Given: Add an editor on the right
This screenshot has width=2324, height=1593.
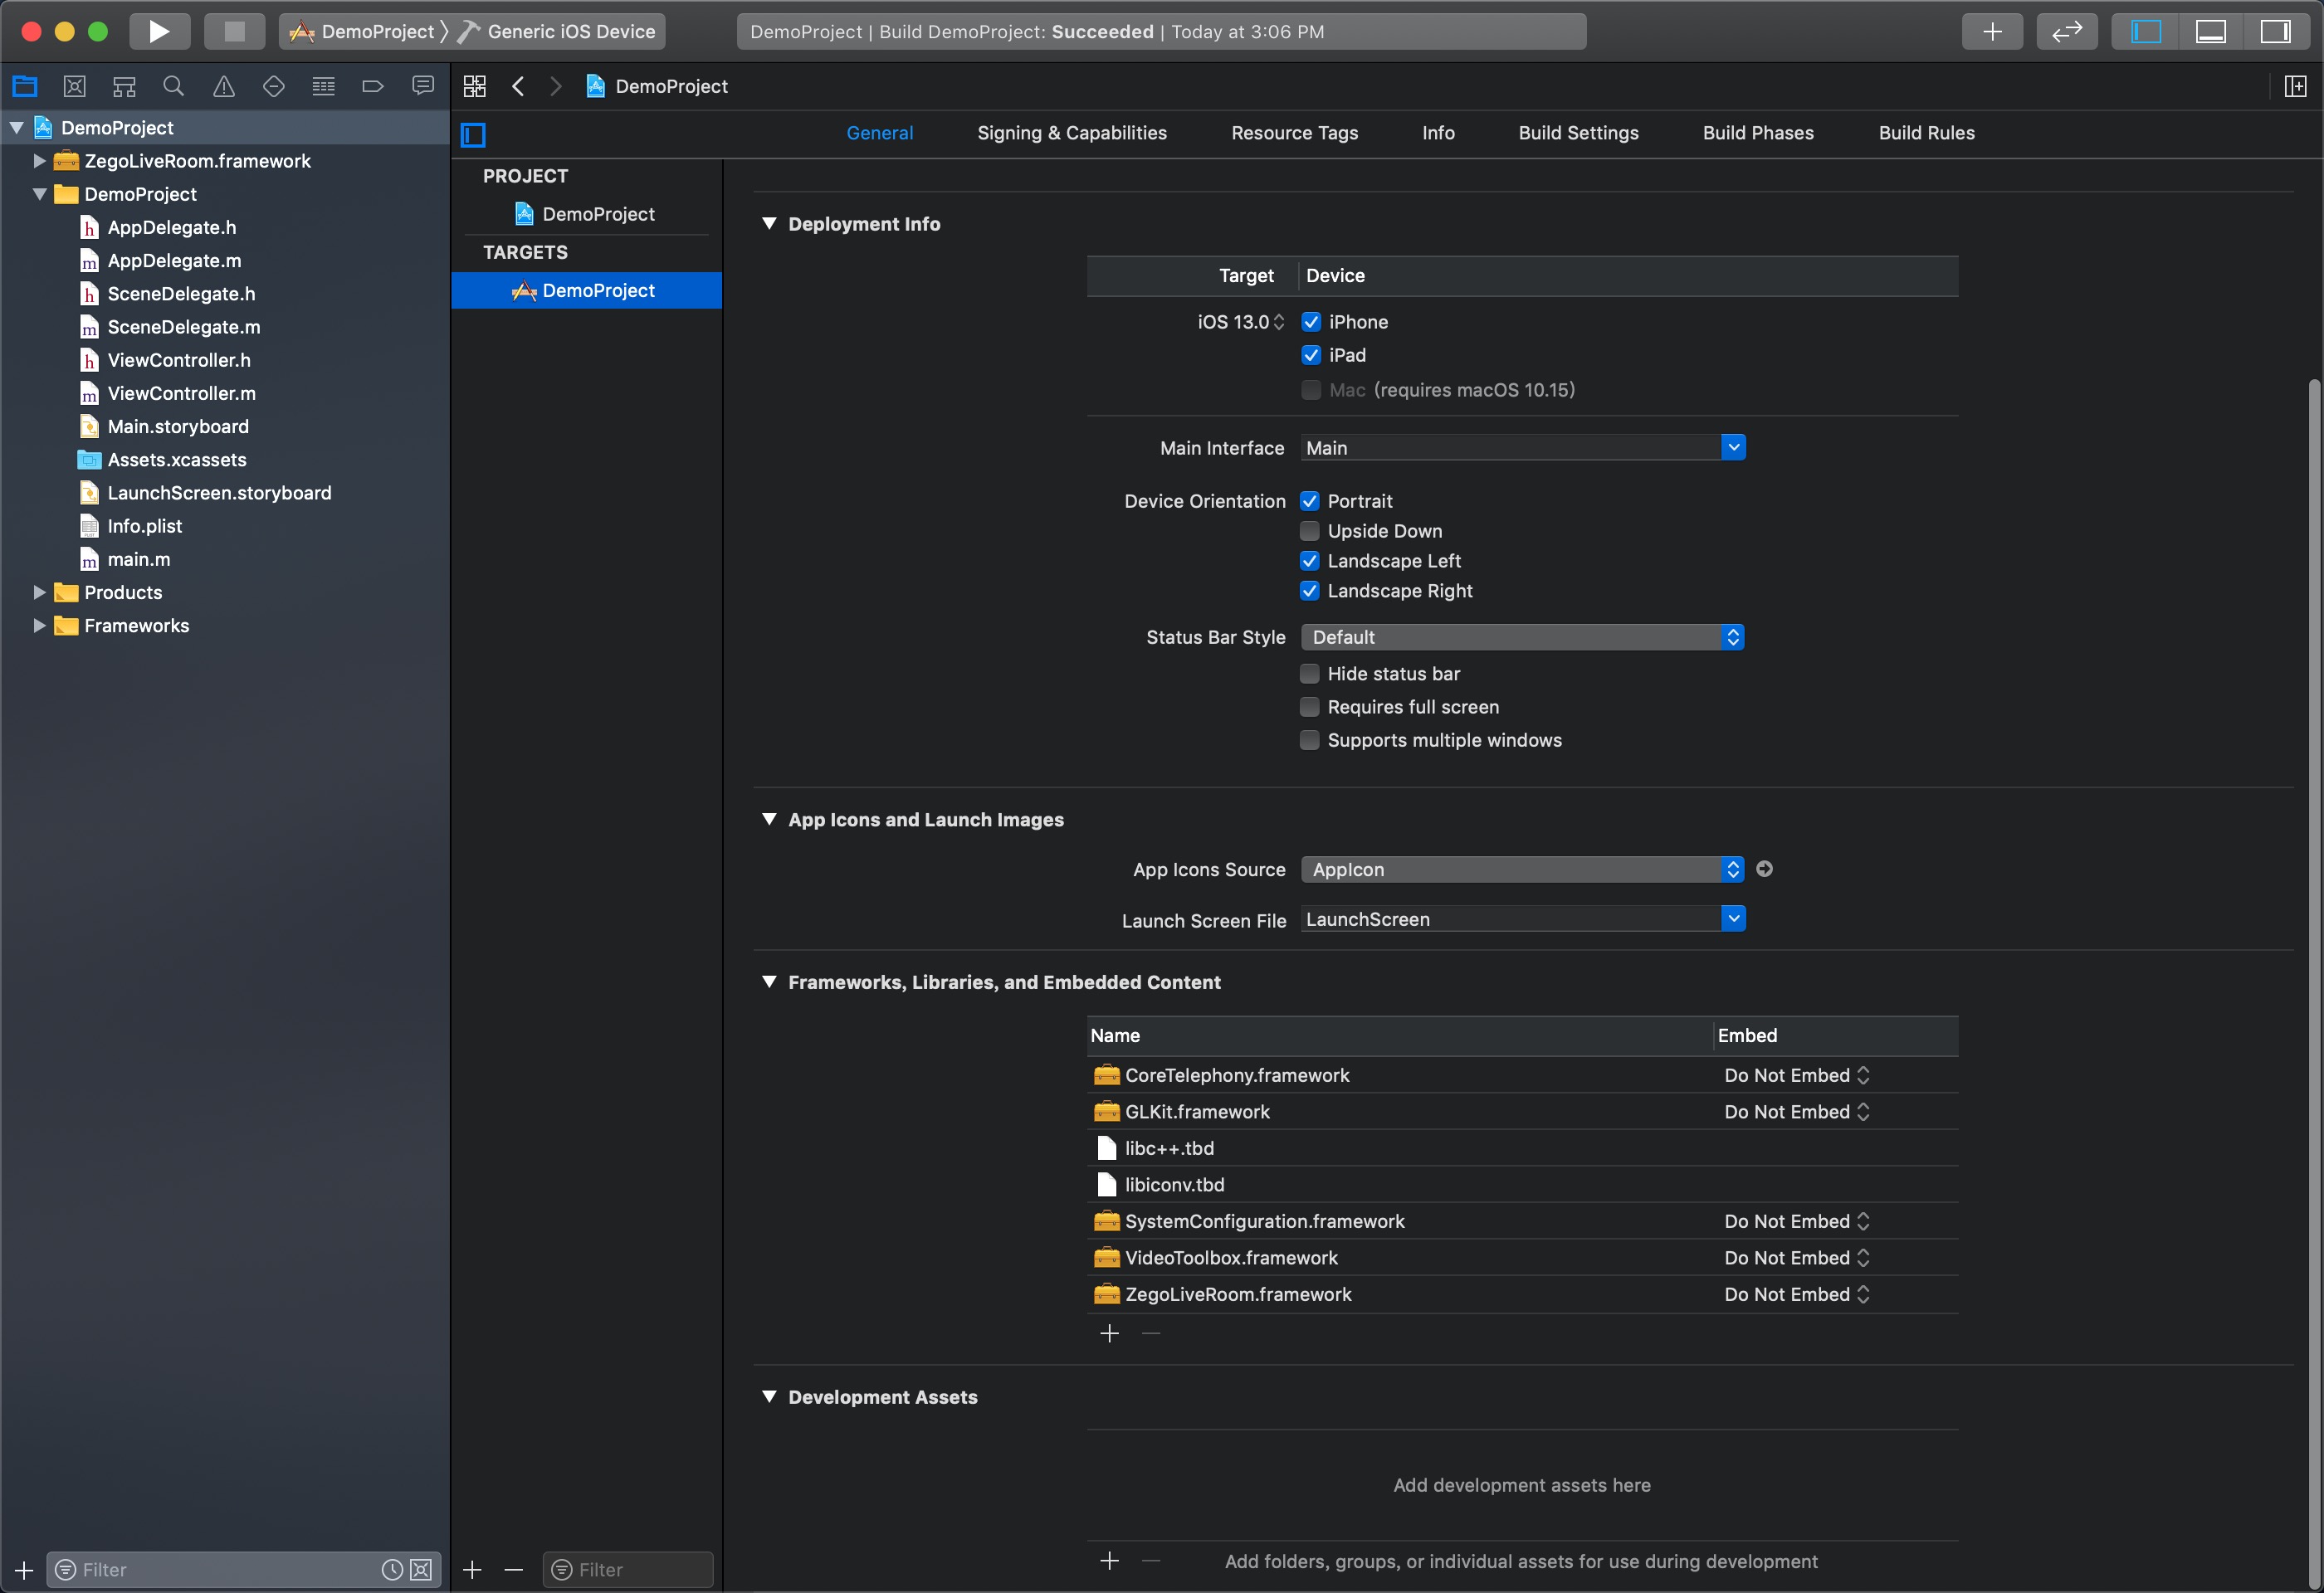Looking at the screenshot, I should (2295, 86).
